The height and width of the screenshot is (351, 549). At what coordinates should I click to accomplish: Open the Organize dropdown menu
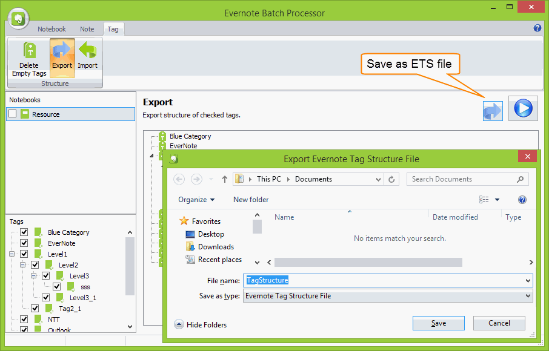coord(196,200)
